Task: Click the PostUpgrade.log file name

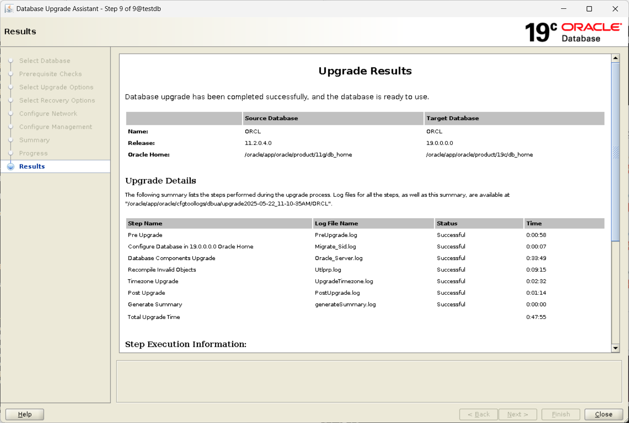Action: (x=337, y=293)
